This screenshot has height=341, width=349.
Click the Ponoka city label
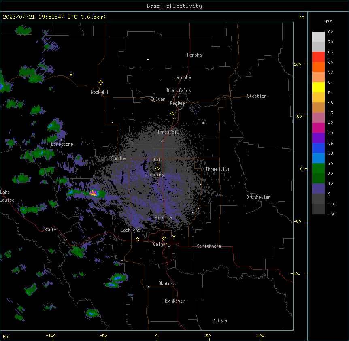tap(194, 55)
